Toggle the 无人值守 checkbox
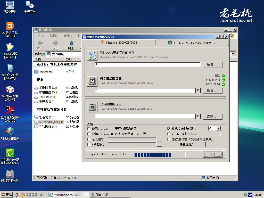The height and width of the screenshot is (198, 264). point(89,139)
